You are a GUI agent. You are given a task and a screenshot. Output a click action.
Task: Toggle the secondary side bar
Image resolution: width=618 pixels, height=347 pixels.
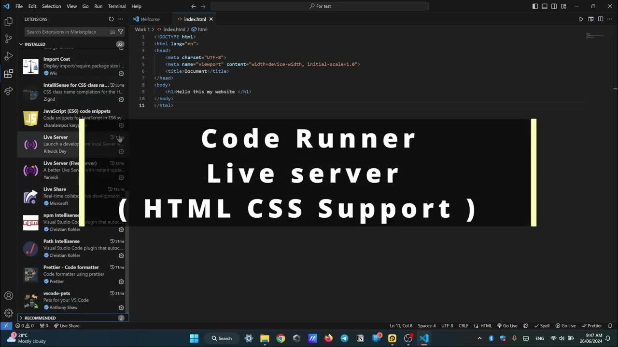[x=554, y=6]
